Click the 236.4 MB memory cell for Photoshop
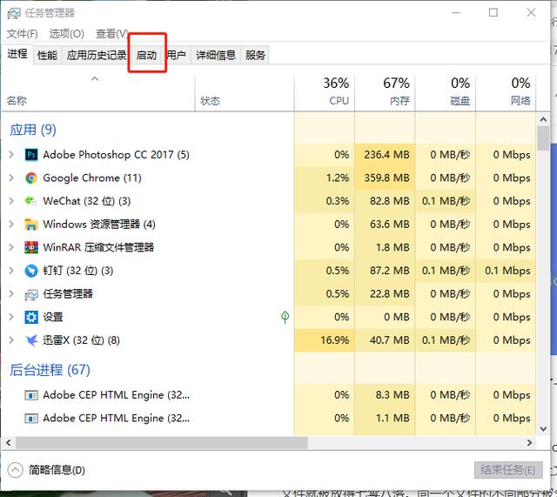The width and height of the screenshot is (557, 497). point(386,155)
